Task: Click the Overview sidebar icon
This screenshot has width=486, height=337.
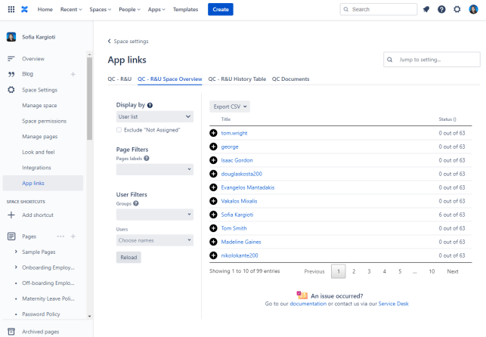Action: (x=11, y=58)
